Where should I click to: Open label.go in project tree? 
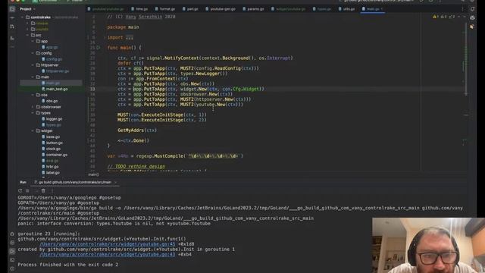point(53,173)
